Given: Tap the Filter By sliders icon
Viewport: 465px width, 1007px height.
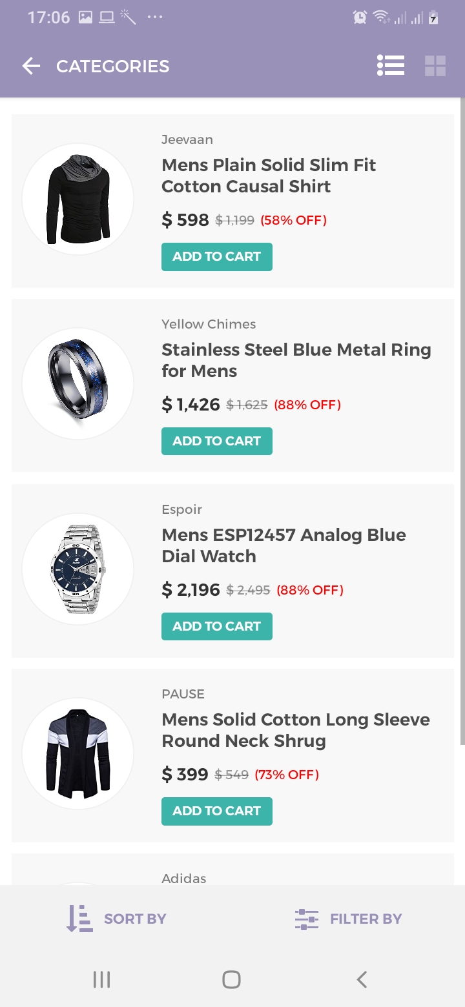Looking at the screenshot, I should (307, 919).
